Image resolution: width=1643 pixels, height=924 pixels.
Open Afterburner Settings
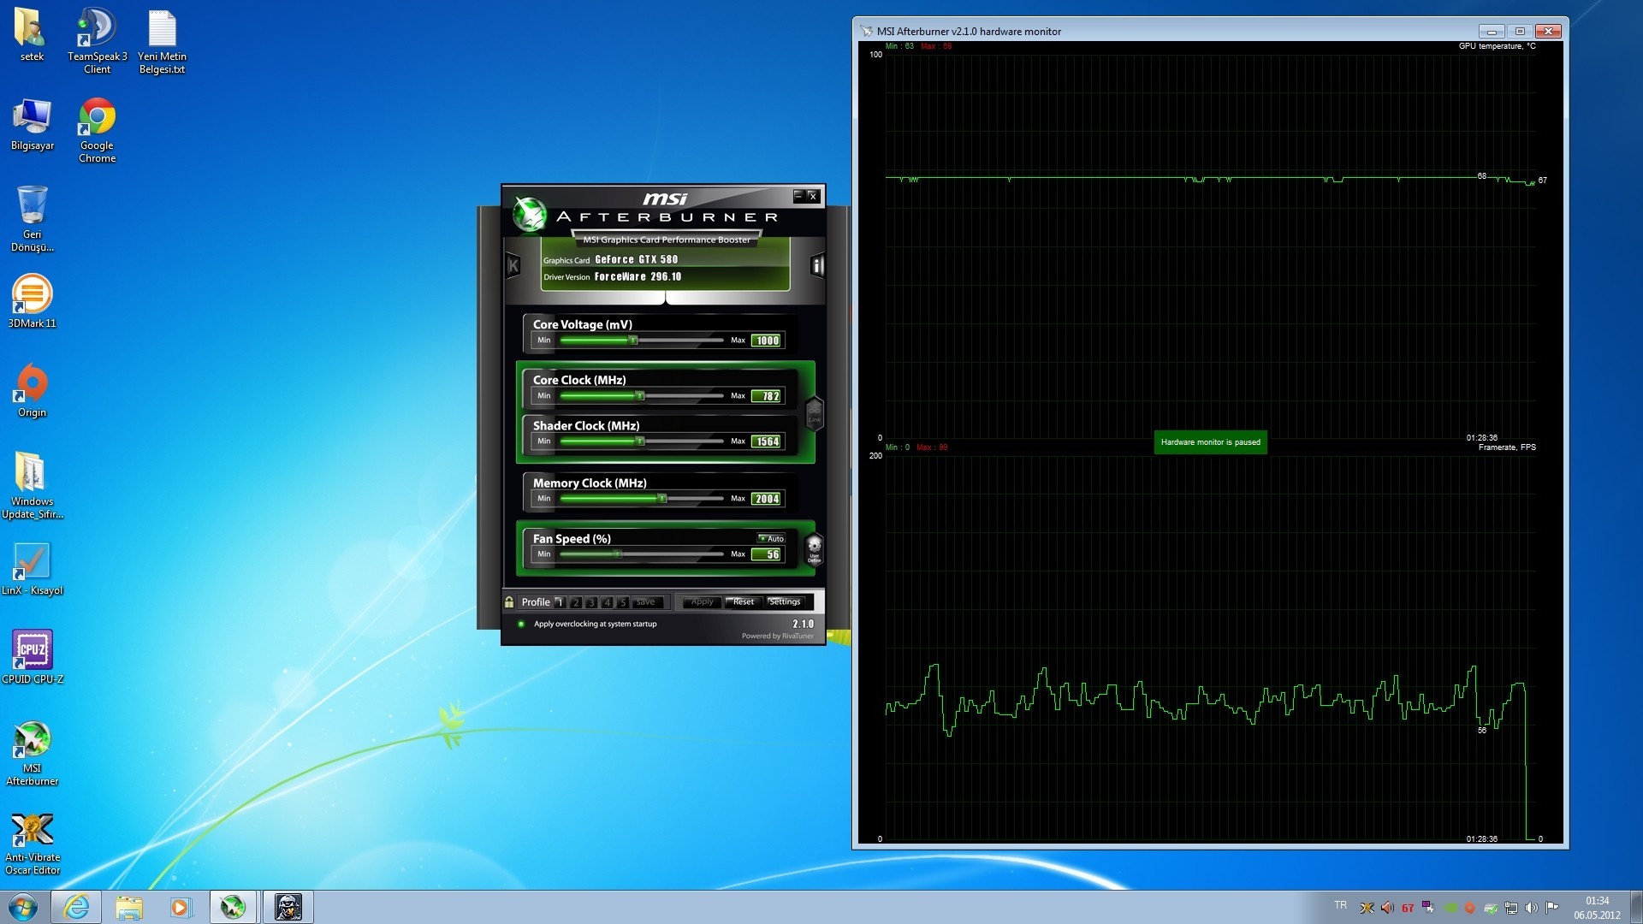[x=785, y=602]
